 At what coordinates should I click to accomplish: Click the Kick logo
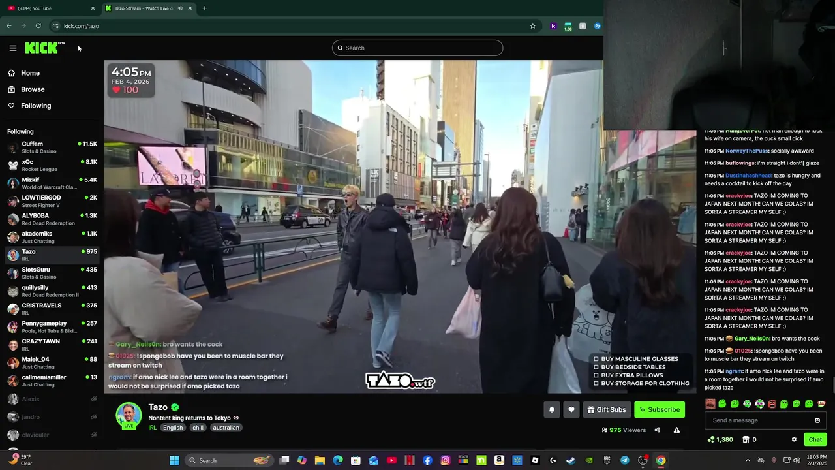click(44, 48)
